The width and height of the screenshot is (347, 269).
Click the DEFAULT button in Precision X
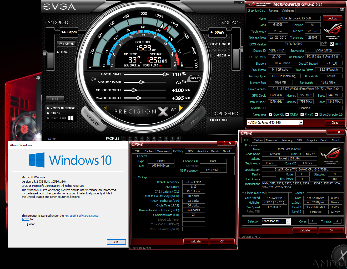(93, 120)
